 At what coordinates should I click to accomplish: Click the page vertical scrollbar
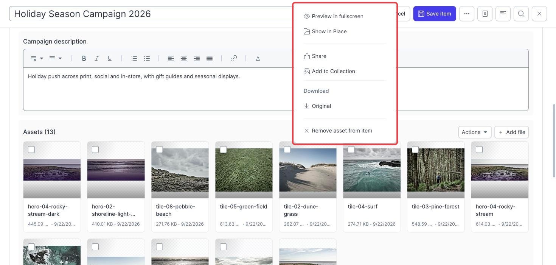click(554, 140)
